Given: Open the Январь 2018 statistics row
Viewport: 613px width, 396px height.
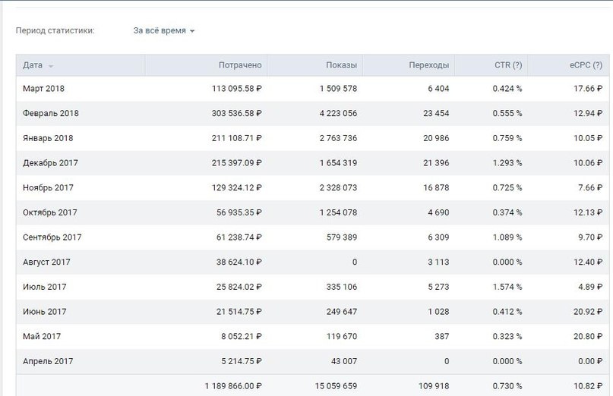Looking at the screenshot, I should 312,138.
